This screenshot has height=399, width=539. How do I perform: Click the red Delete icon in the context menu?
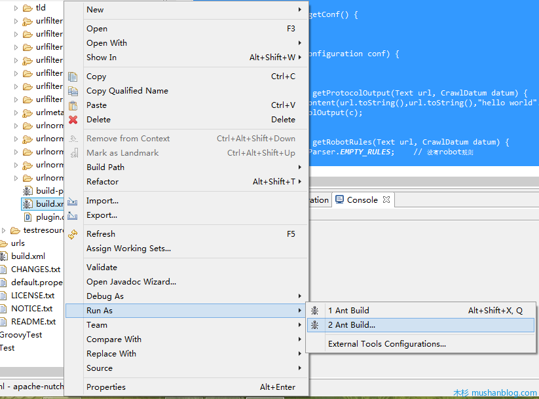tap(74, 120)
